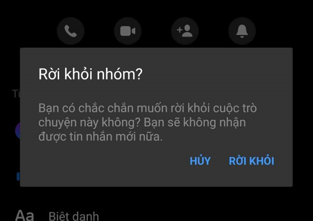Open the Biệt danh option
This screenshot has height=221, width=313.
74,216
